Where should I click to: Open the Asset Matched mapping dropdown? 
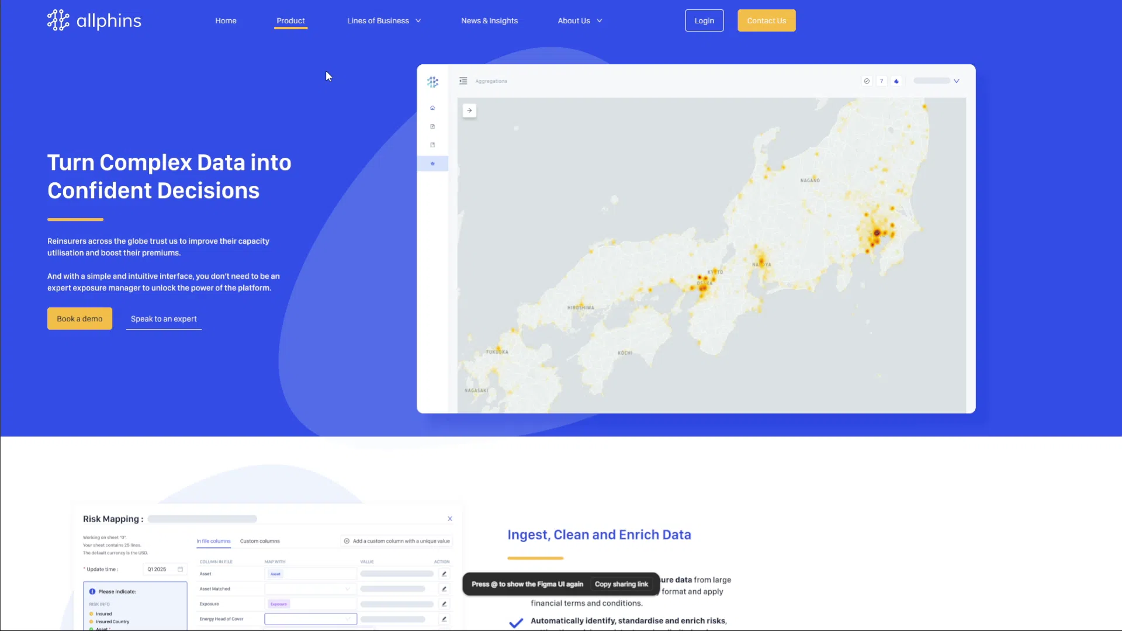click(310, 589)
